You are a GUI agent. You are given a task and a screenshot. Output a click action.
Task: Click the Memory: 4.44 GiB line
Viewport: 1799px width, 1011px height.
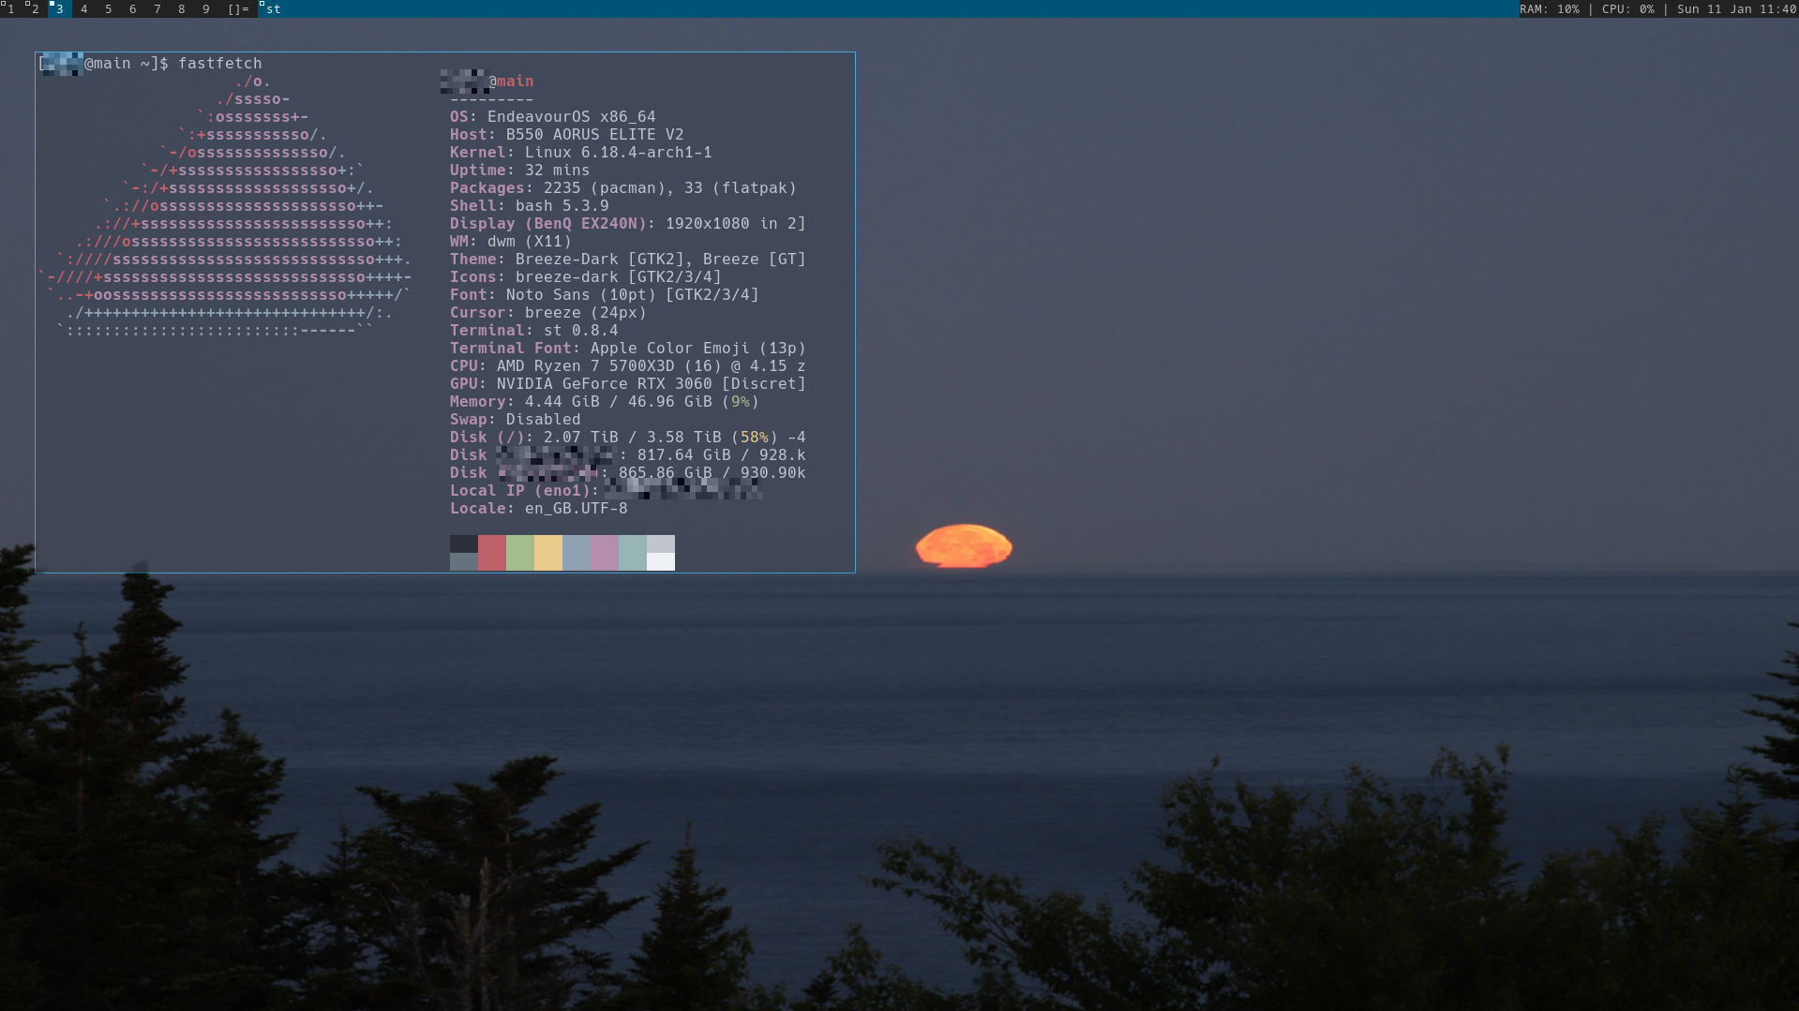pyautogui.click(x=605, y=401)
